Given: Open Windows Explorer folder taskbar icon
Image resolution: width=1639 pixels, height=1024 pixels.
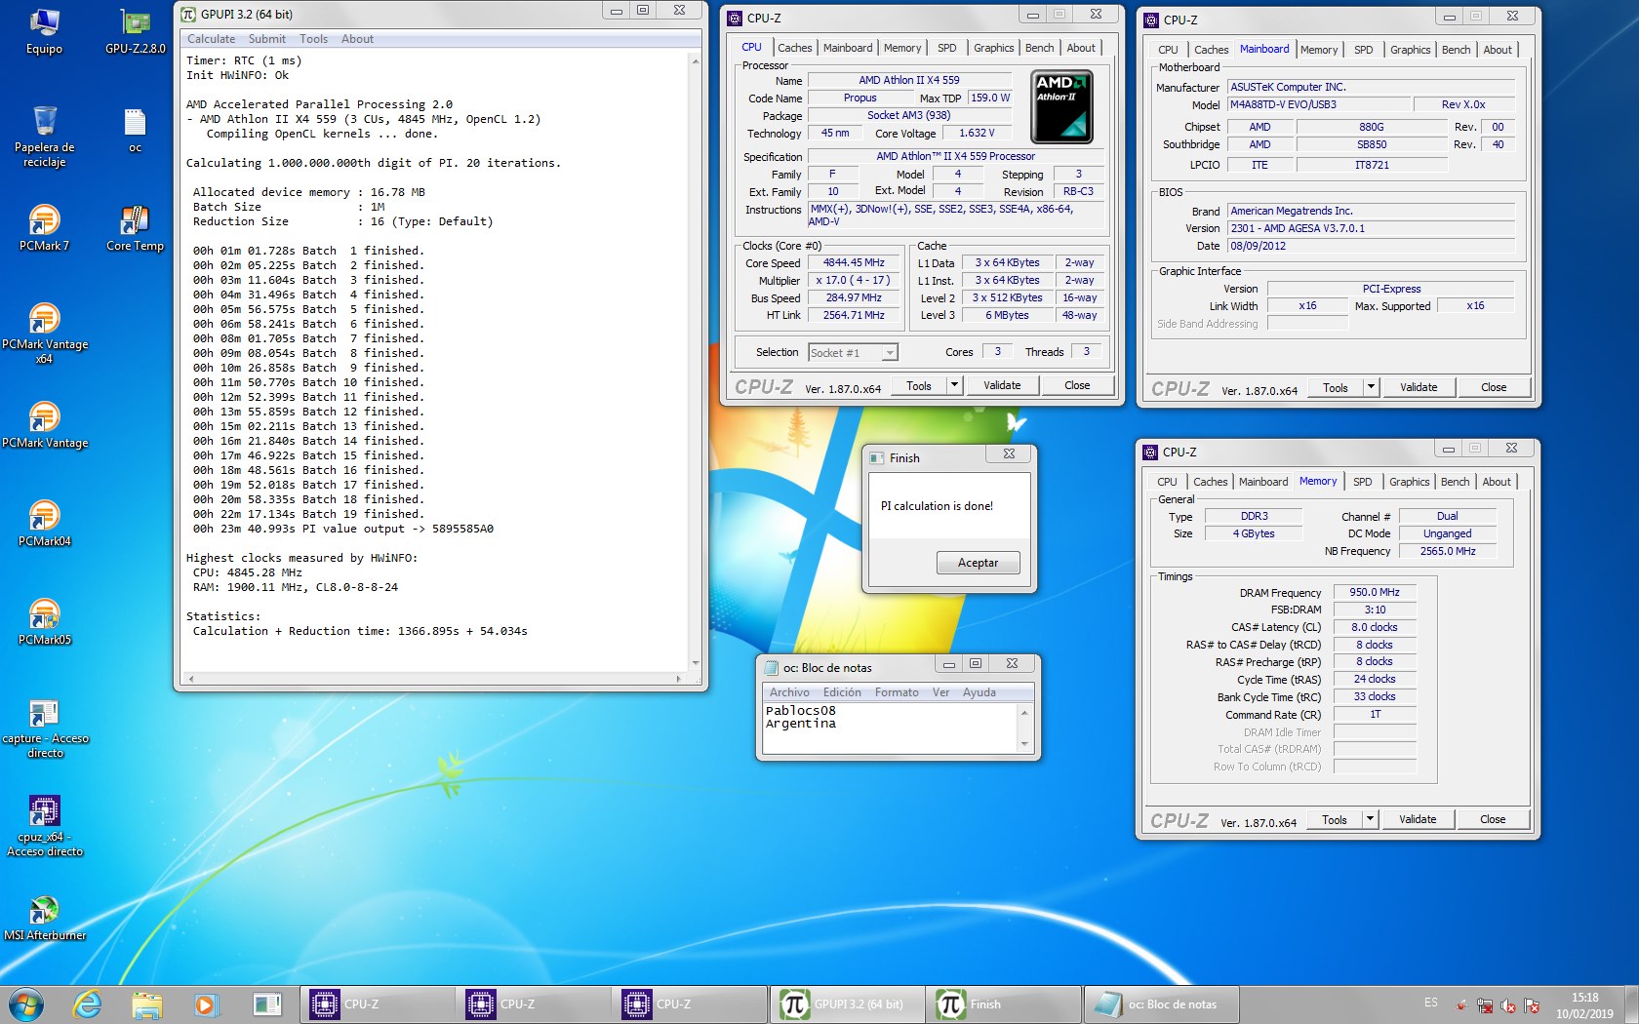Looking at the screenshot, I should (x=146, y=1004).
